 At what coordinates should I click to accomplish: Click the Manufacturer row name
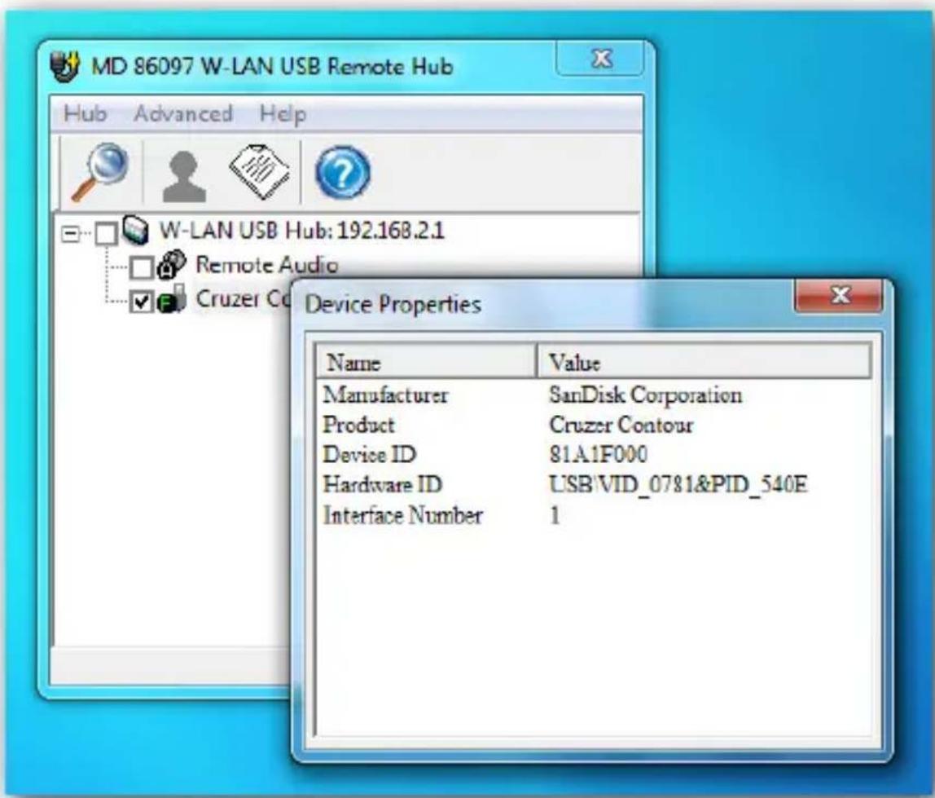point(385,395)
